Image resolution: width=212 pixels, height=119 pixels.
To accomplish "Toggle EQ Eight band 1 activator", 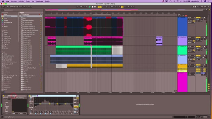I will point(36,114).
